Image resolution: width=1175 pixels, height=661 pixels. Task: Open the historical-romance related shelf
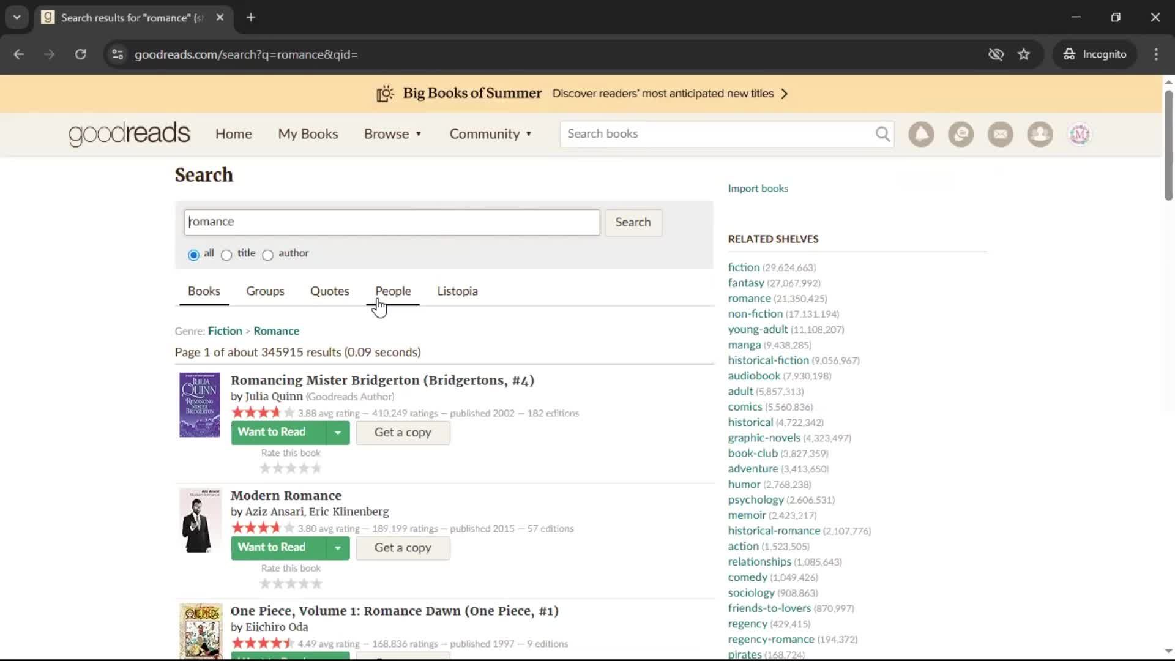tap(774, 531)
